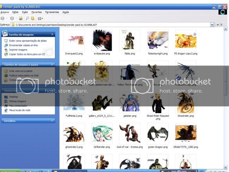229x172 pixels.
Task: Click the printer icon beside Imprimir imagens
Action: click(x=6, y=50)
